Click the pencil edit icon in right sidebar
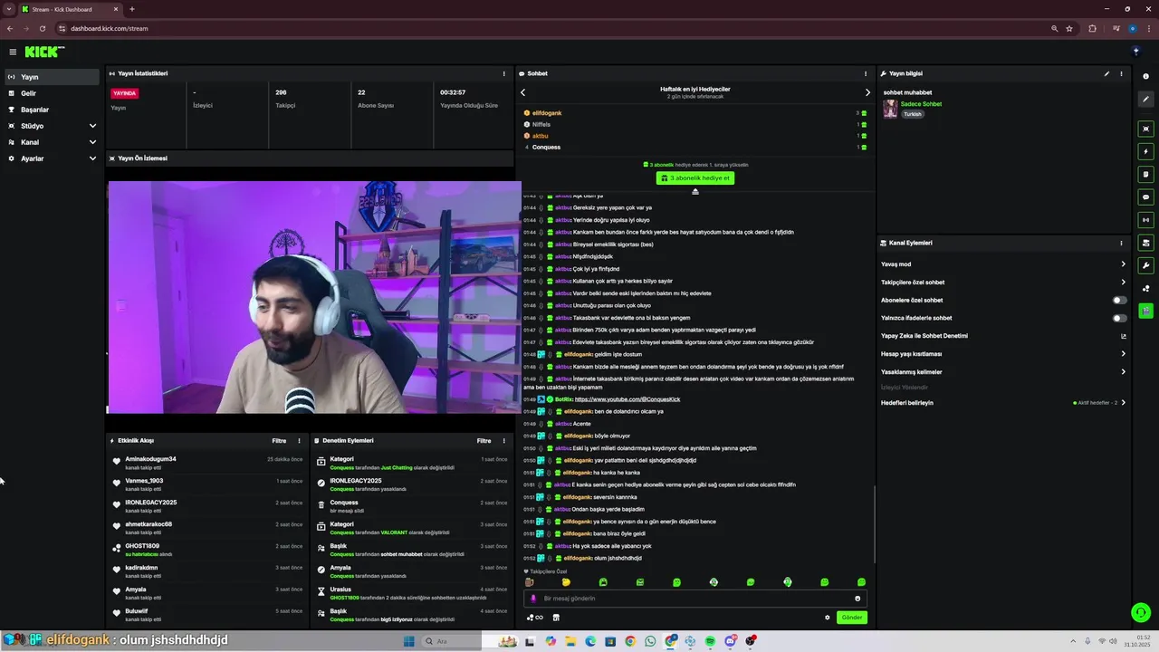This screenshot has height=652, width=1159. pos(1146,100)
